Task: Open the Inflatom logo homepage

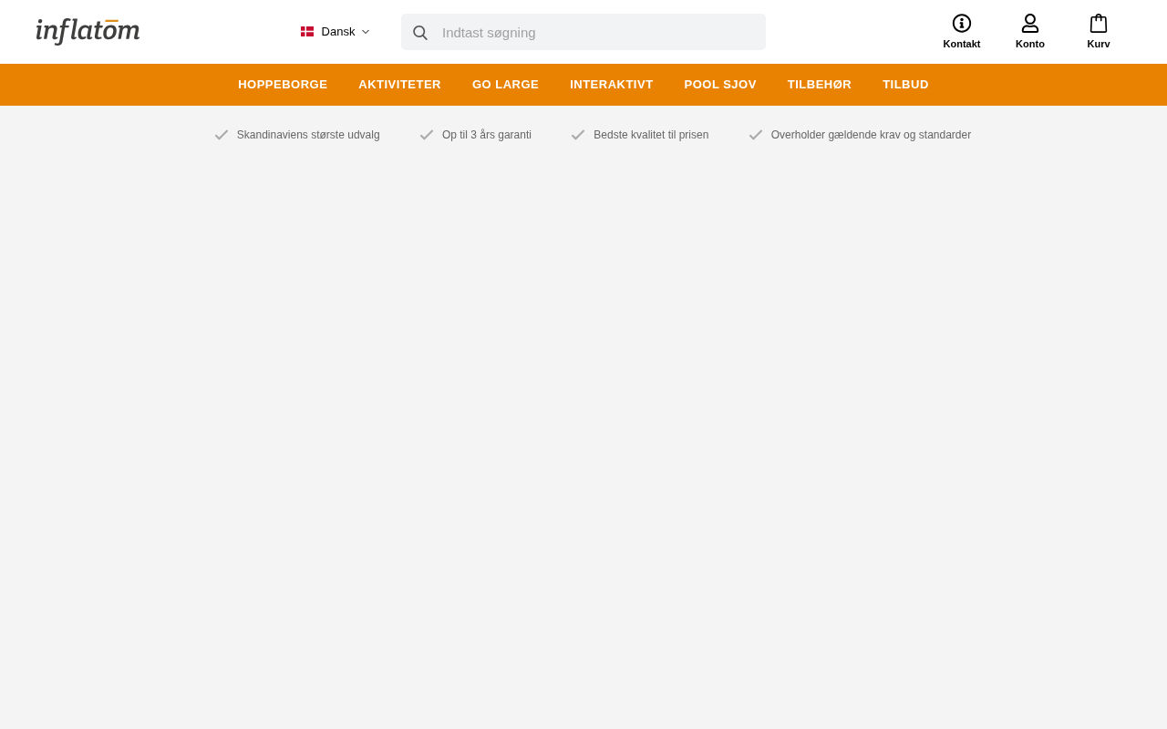Action: click(88, 31)
